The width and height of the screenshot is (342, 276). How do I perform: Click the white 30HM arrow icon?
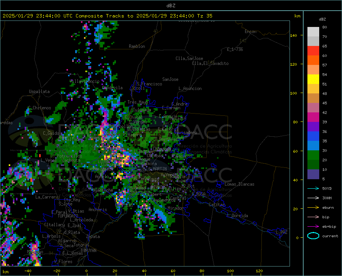point(313,198)
